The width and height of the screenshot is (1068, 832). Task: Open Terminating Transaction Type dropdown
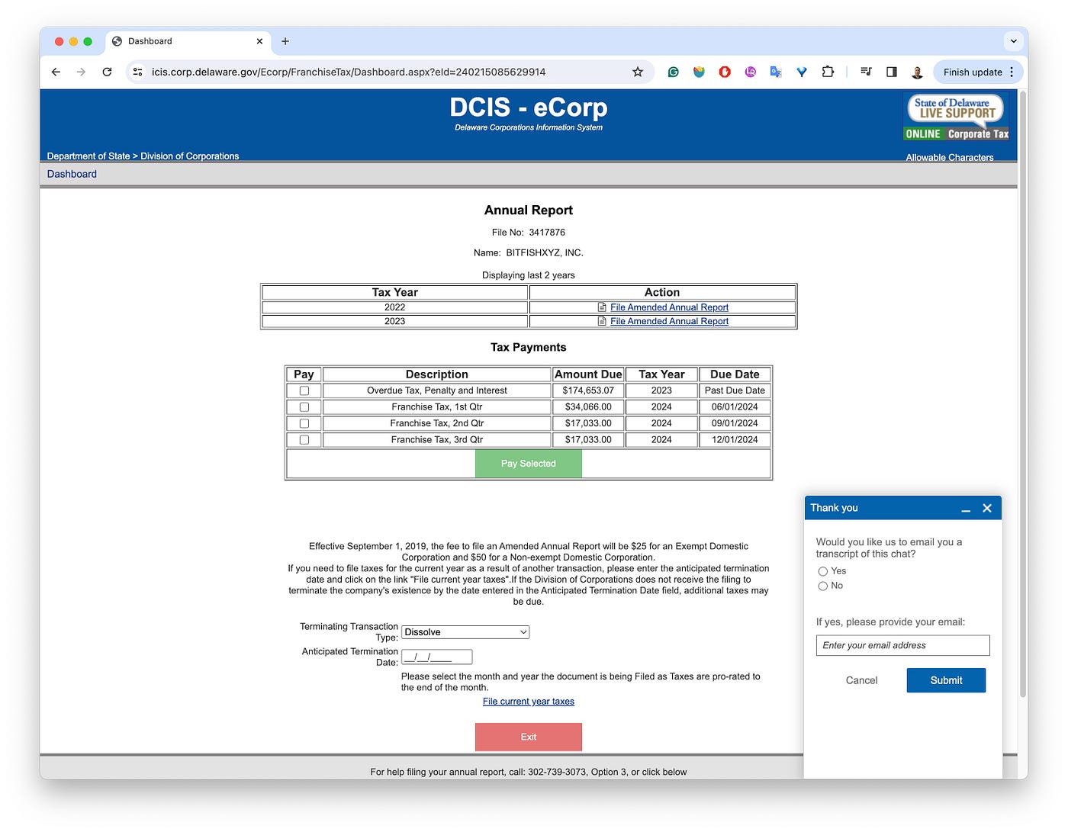point(465,632)
